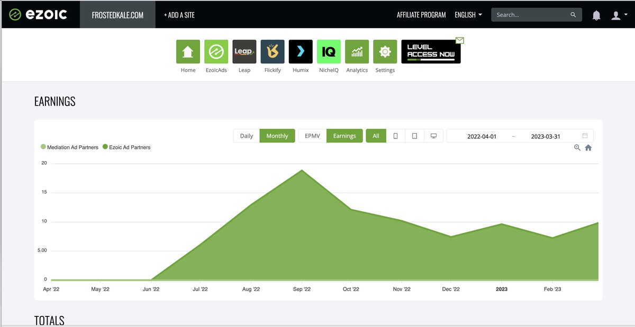635x327 pixels.
Task: Edit the end date 2023-03-31
Action: tap(546, 136)
